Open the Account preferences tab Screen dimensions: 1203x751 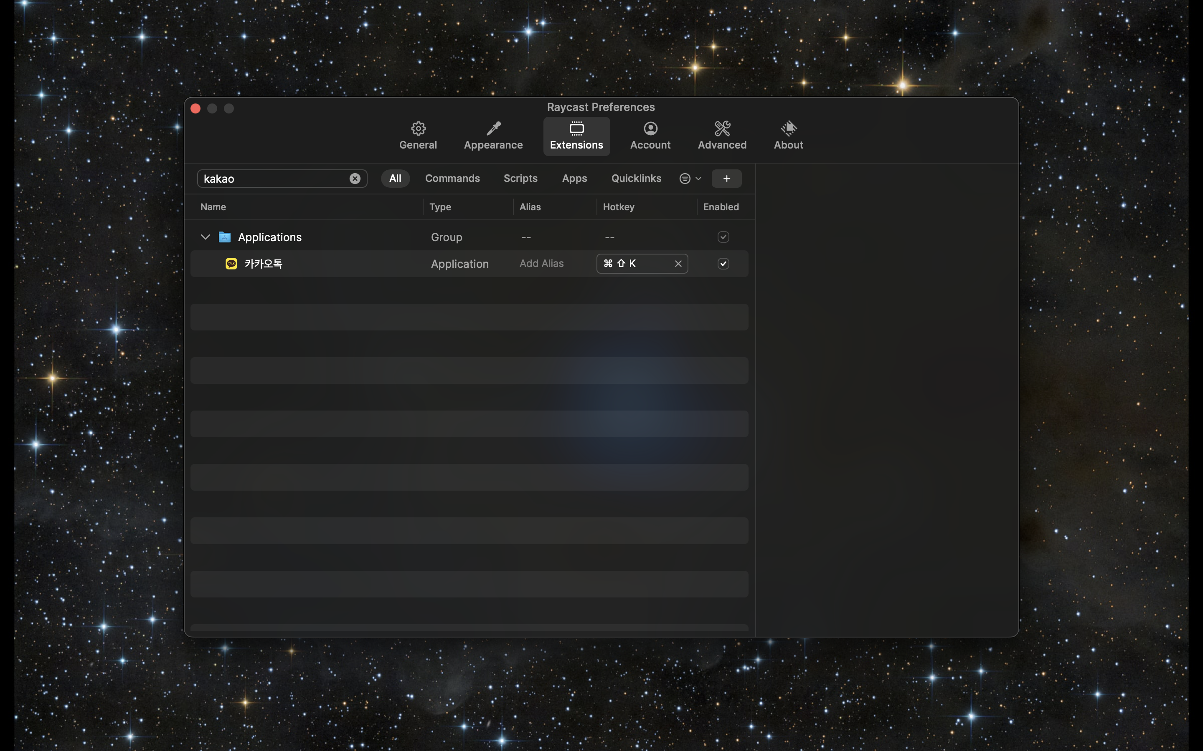(650, 136)
